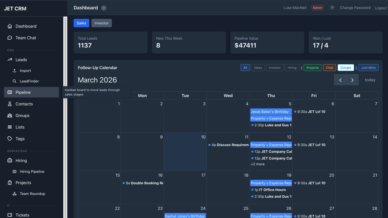Click the Dashboard help question mark icon
The image size is (388, 218).
click(103, 8)
